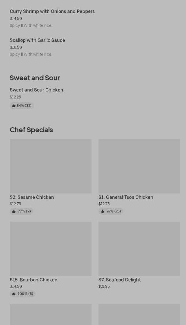This screenshot has width=186, height=325.
Task: Click the Chef Specials section heading
Action: 31,130
